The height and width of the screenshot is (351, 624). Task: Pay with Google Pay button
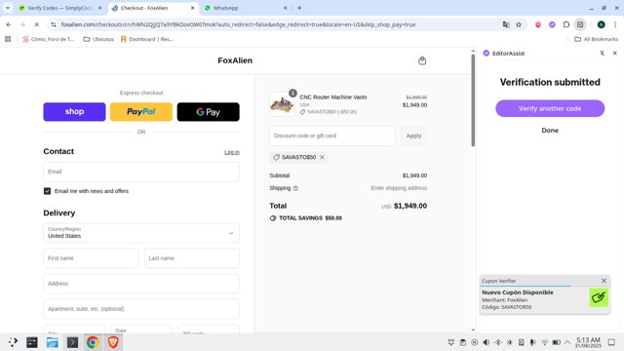208,112
